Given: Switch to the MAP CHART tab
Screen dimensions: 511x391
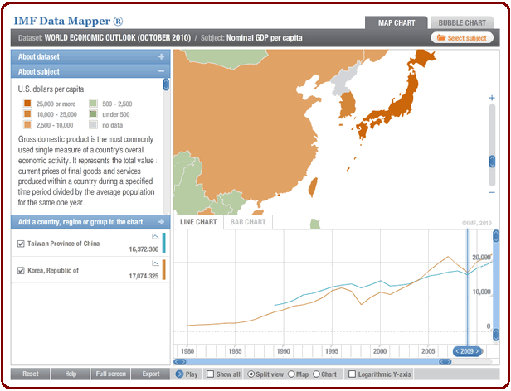Looking at the screenshot, I should (x=397, y=23).
